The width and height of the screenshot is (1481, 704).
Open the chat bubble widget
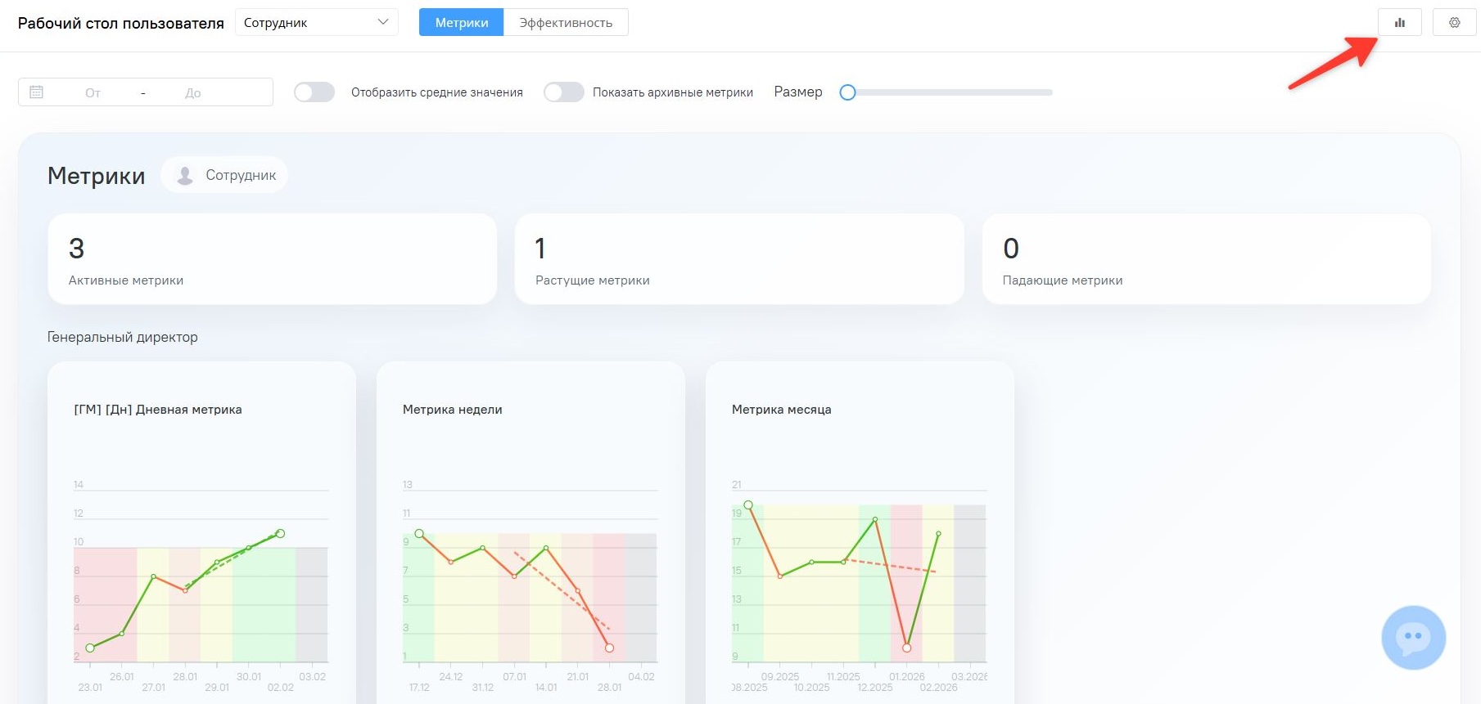[x=1413, y=638]
